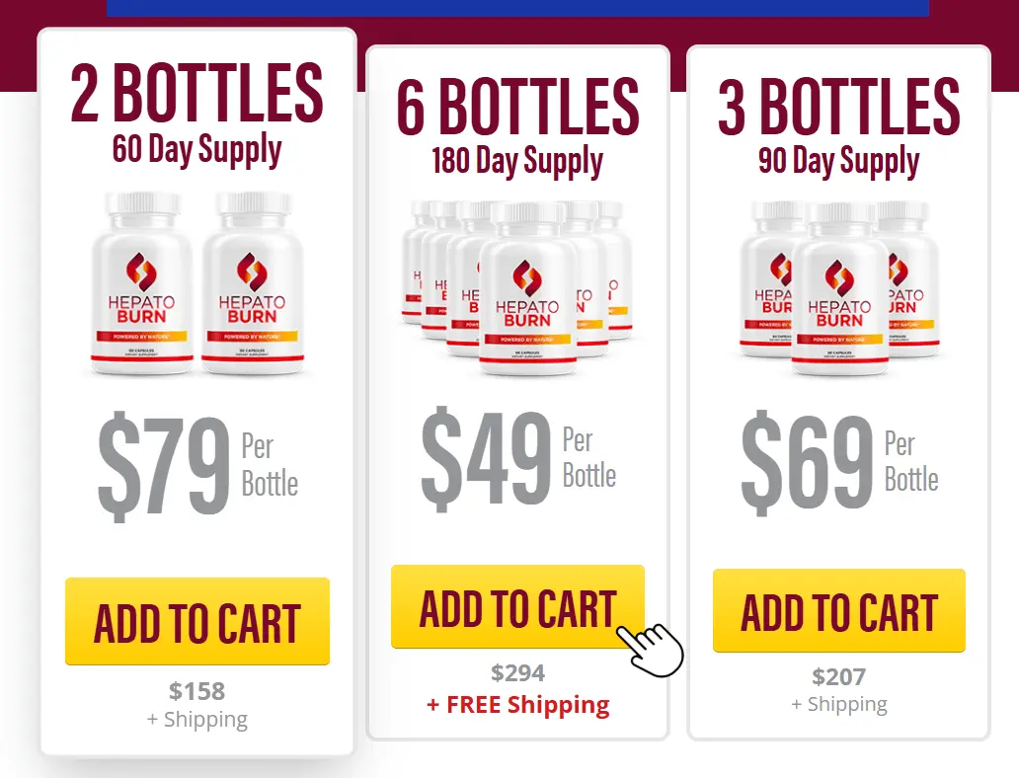Image resolution: width=1019 pixels, height=778 pixels.
Task: Click Add to Cart for 3 bottles
Action: click(839, 610)
